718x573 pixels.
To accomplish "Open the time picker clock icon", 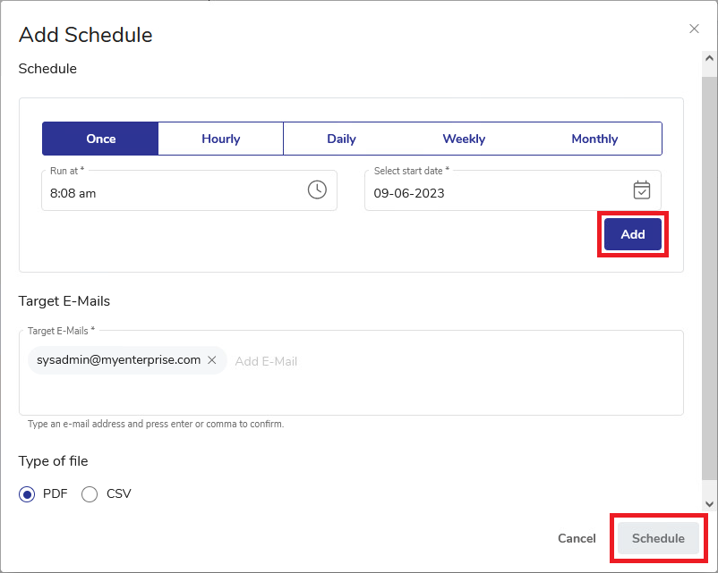I will click(317, 190).
